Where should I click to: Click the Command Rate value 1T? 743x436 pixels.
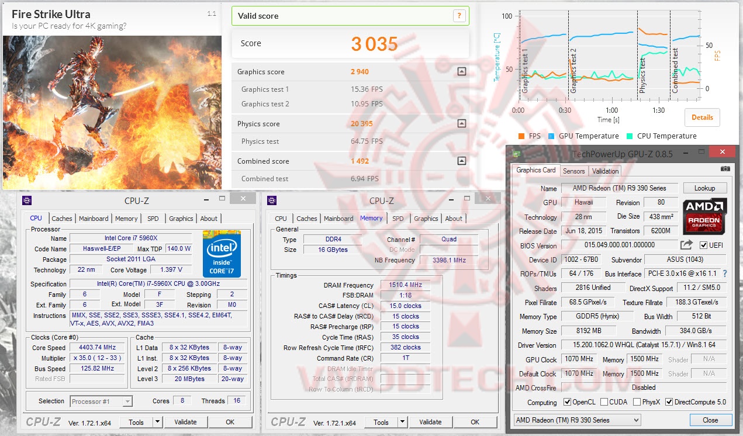click(x=405, y=358)
